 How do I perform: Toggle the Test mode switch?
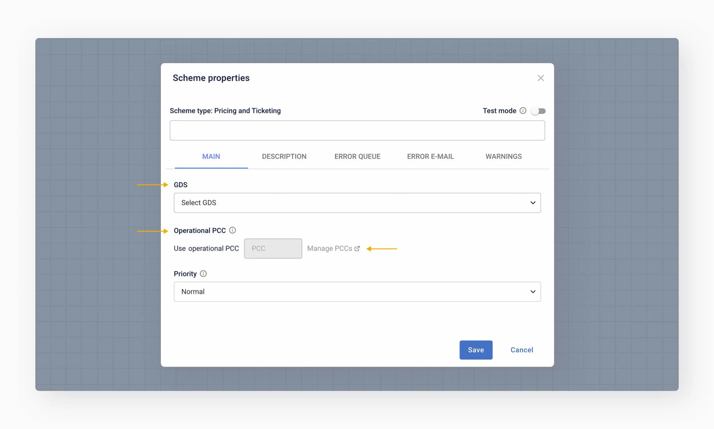(538, 111)
